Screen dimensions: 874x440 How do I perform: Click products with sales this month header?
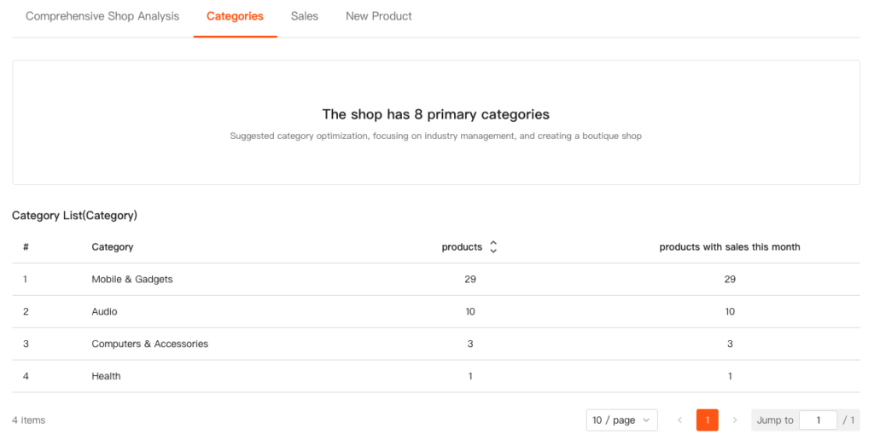pyautogui.click(x=730, y=247)
